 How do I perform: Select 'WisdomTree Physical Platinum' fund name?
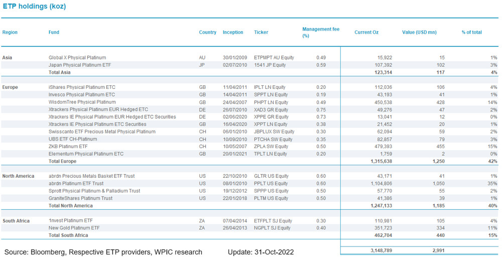(x=82, y=102)
